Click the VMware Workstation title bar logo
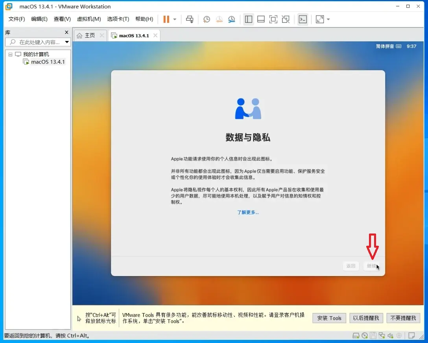This screenshot has height=343, width=428. pyautogui.click(x=9, y=6)
